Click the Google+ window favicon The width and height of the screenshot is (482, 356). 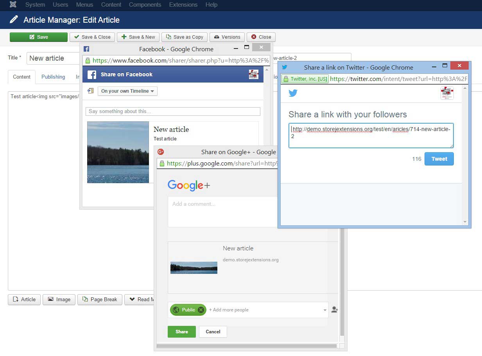click(161, 152)
